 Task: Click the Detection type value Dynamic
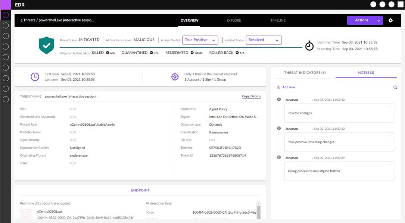point(216,125)
